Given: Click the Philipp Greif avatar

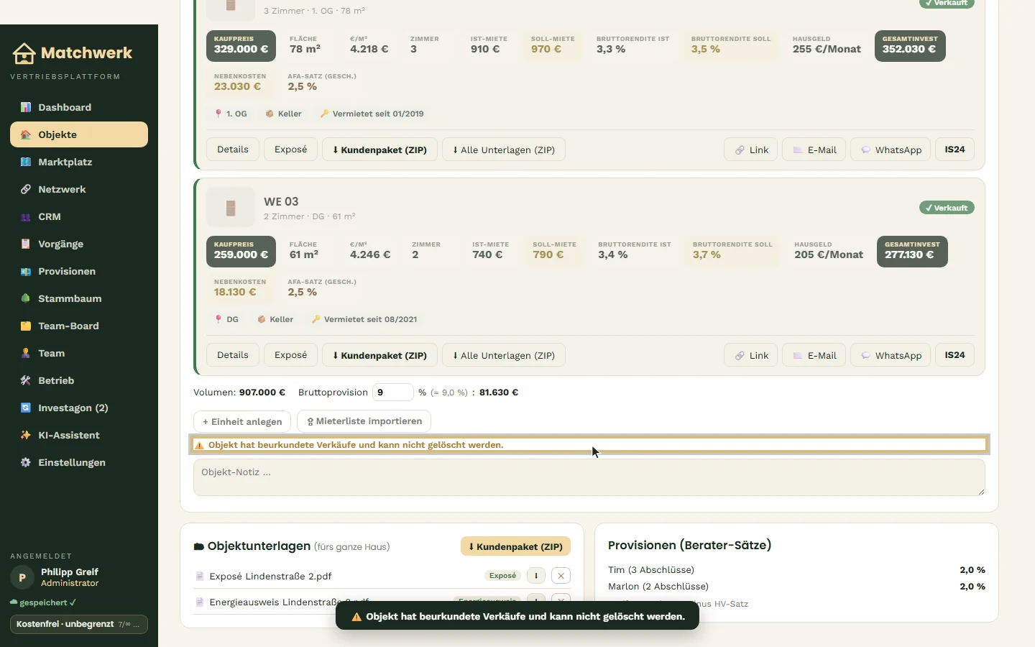Looking at the screenshot, I should [22, 577].
